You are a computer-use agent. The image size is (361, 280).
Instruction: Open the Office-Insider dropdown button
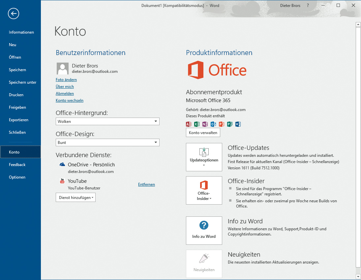pos(204,190)
